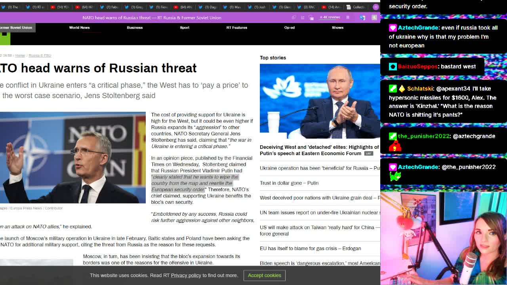This screenshot has width=507, height=285.
Task: Switch to the '(1) Max' Twitter tab
Action: click(x=232, y=7)
